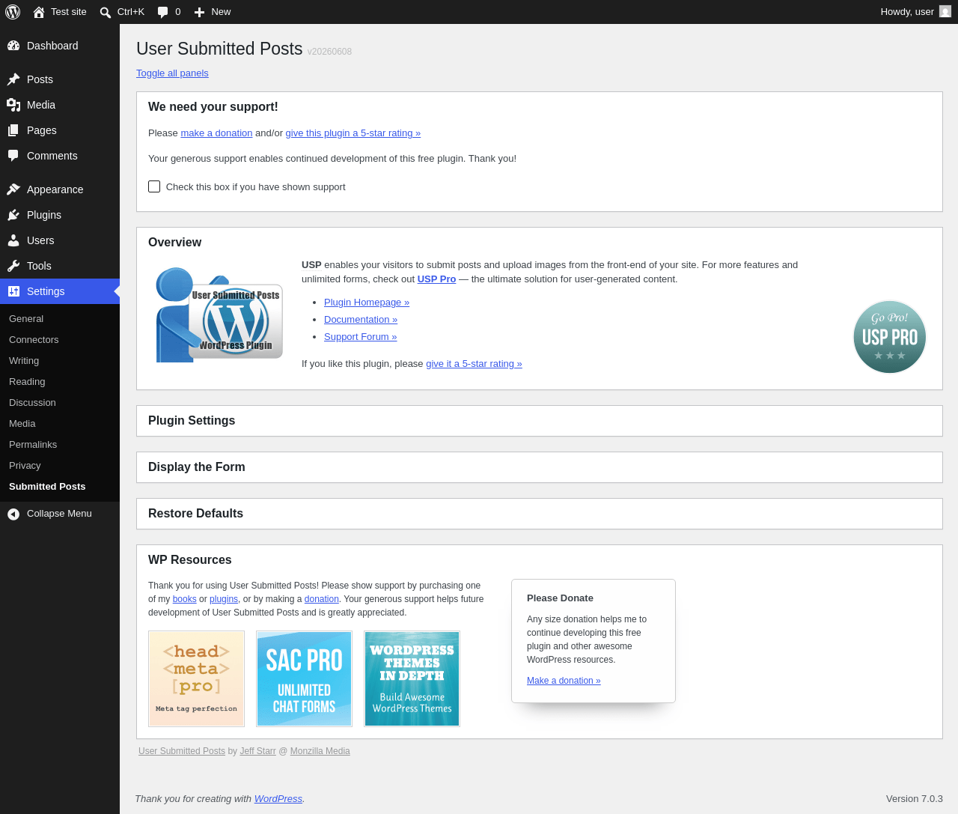Click the Go Pro USP PRO badge
The image size is (958, 814).
tap(890, 337)
